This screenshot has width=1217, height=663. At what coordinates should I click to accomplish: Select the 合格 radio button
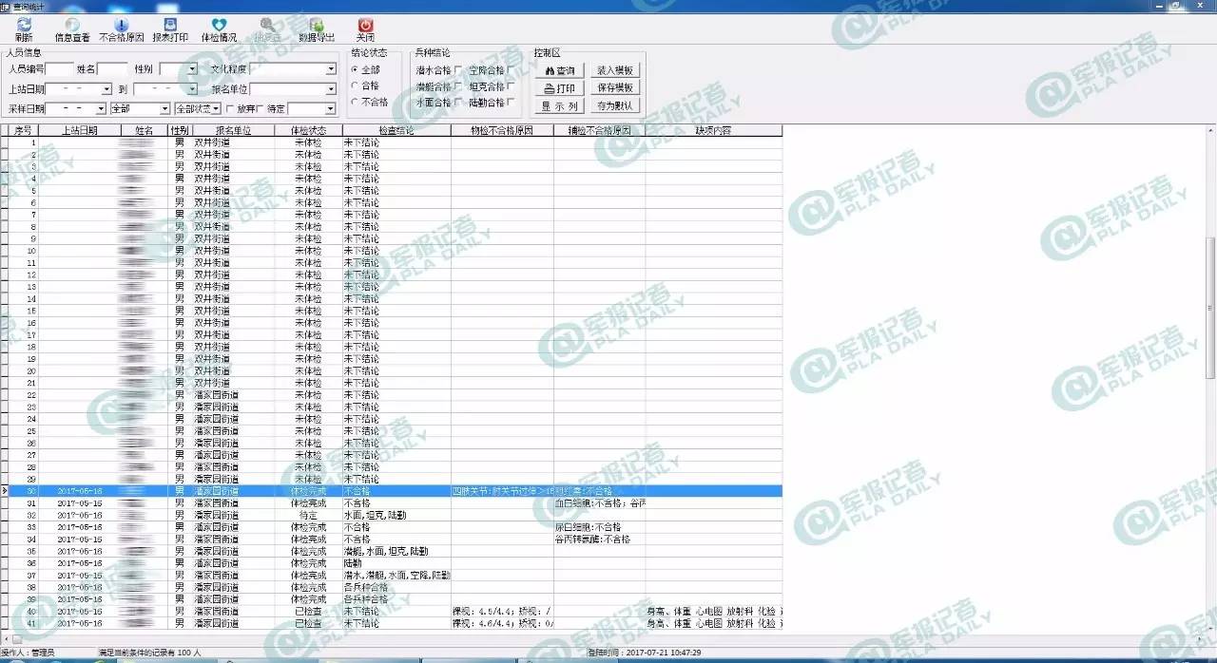tap(356, 85)
